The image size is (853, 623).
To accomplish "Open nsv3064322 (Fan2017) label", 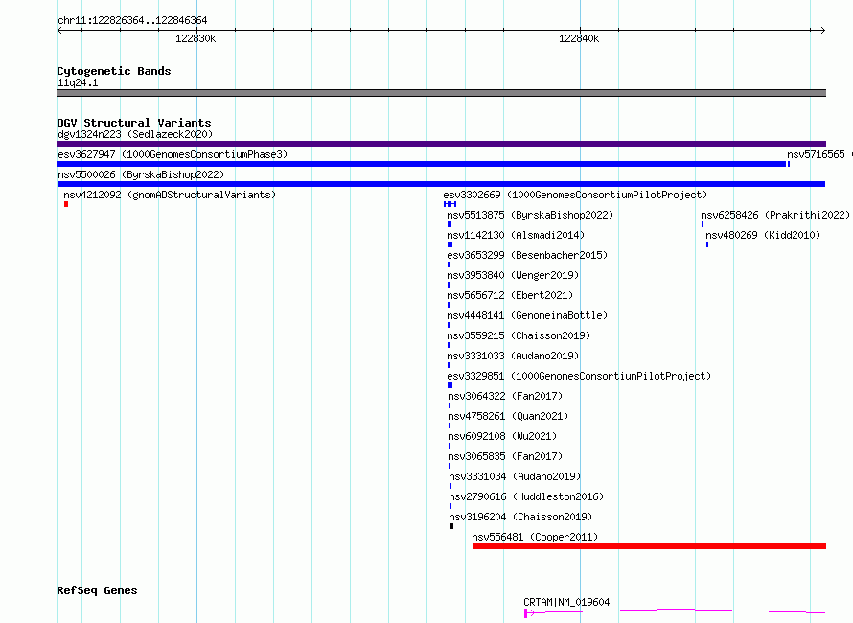I will pyautogui.click(x=505, y=396).
